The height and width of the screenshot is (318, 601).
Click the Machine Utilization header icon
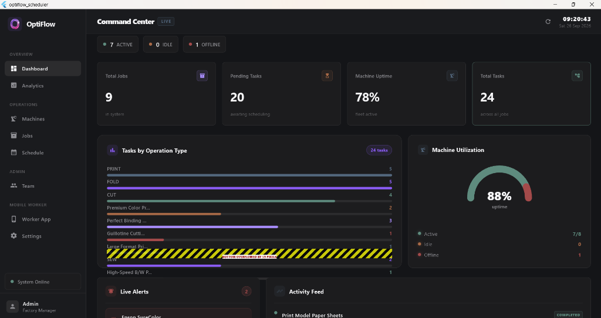423,150
